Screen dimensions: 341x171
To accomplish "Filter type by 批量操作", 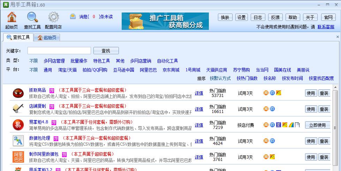I will point(79,61).
